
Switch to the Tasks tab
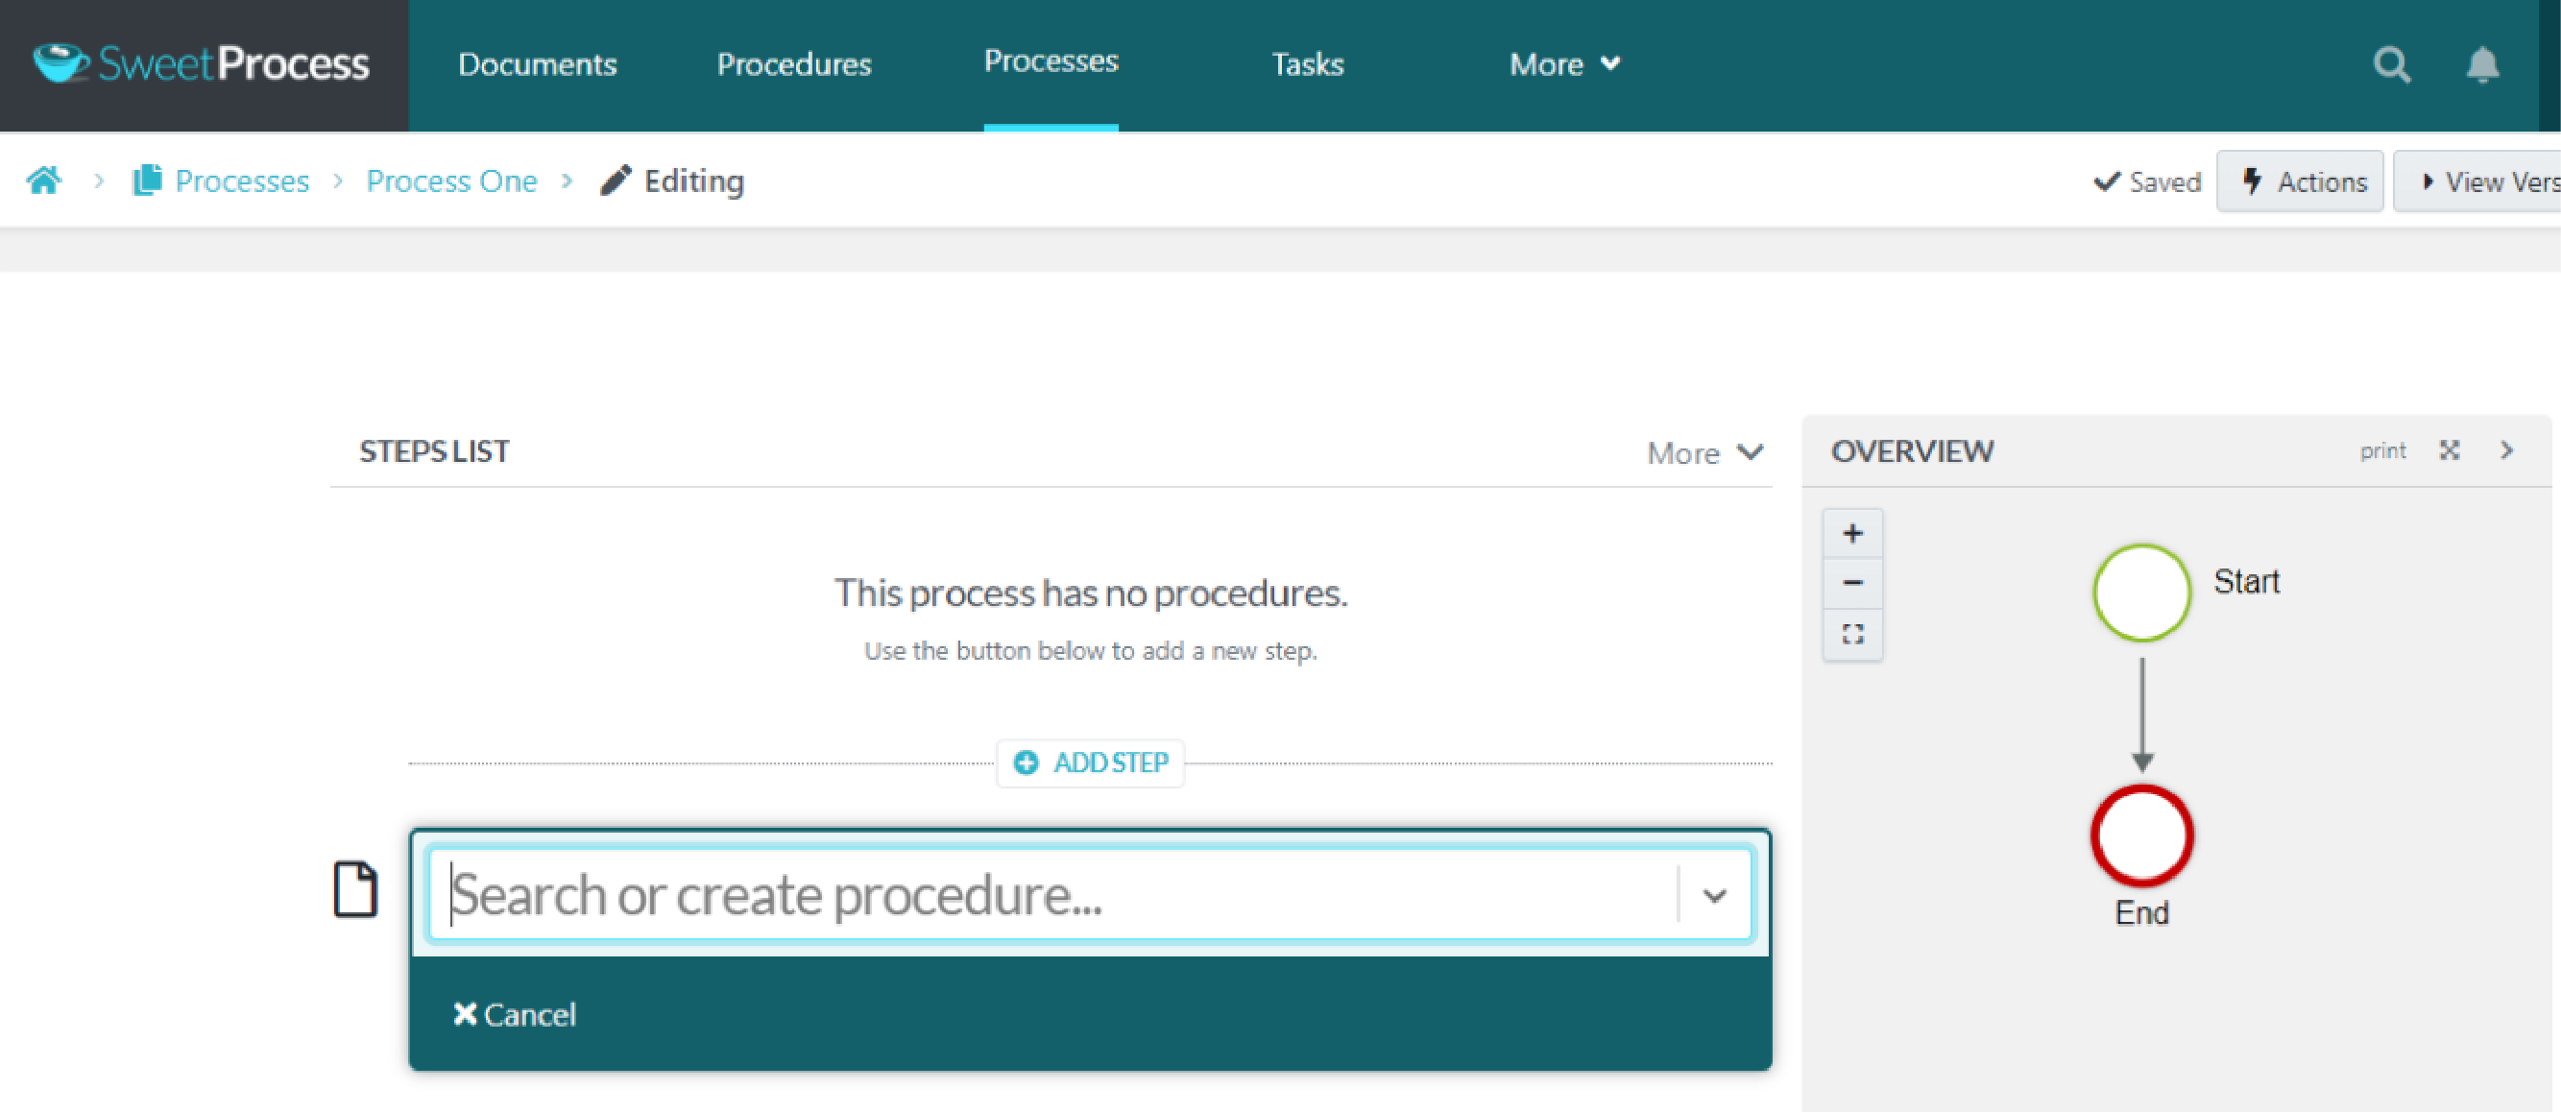[1307, 64]
